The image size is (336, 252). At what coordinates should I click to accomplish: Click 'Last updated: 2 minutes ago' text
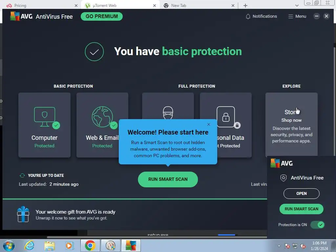click(x=49, y=184)
